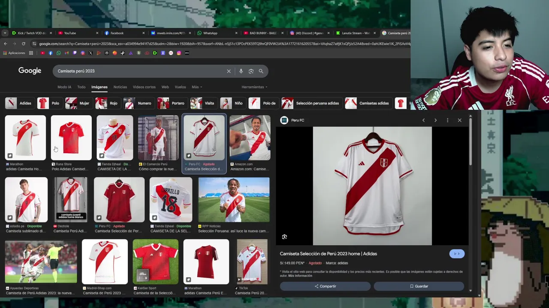Expand the Más menu
This screenshot has height=308, width=549.
click(x=197, y=87)
